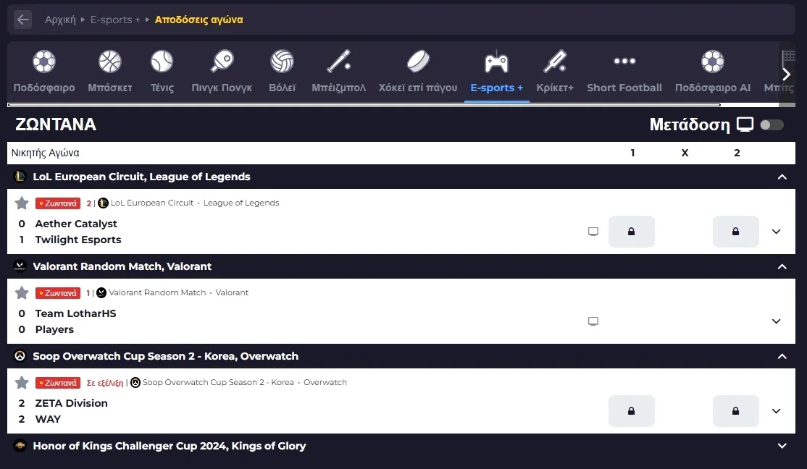Click Ζωντανά badge on Aether Catalyst match

tap(58, 203)
